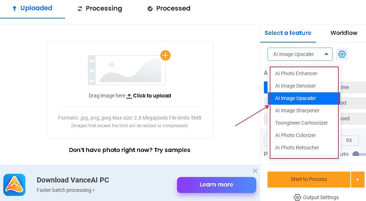
Task: Open the Processed tab
Action: pyautogui.click(x=169, y=9)
